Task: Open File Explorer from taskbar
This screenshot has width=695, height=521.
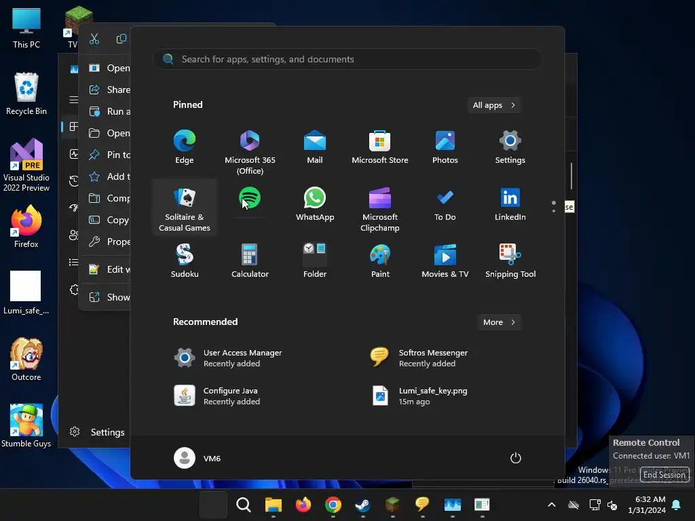Action: coord(274,505)
